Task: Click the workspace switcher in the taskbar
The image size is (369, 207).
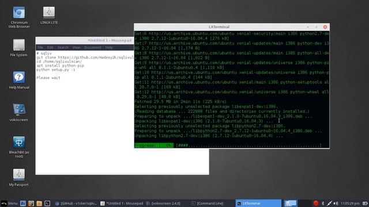Action: point(291,203)
